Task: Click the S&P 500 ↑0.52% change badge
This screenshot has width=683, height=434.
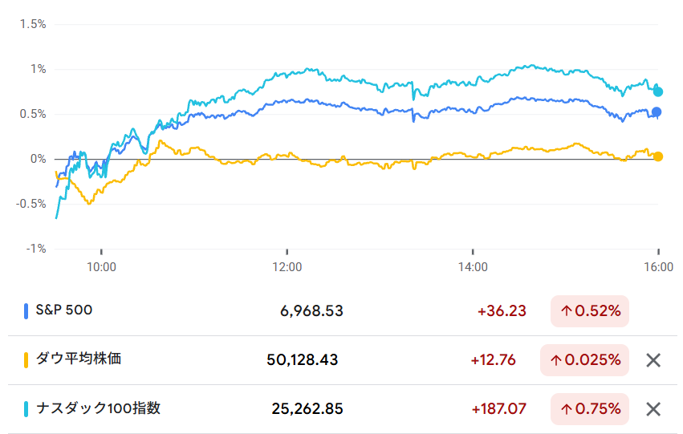Action: coord(590,311)
